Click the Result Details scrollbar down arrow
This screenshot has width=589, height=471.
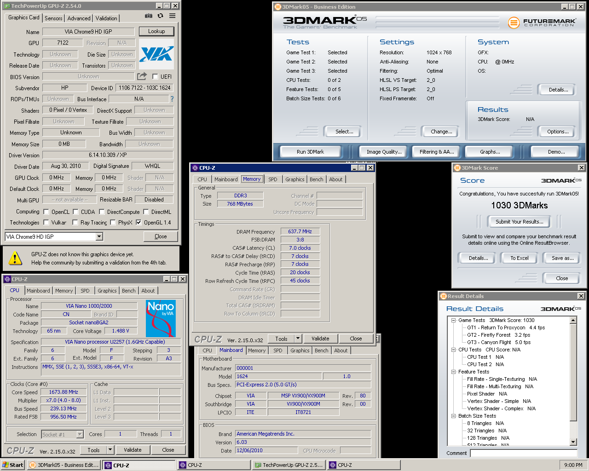573,442
